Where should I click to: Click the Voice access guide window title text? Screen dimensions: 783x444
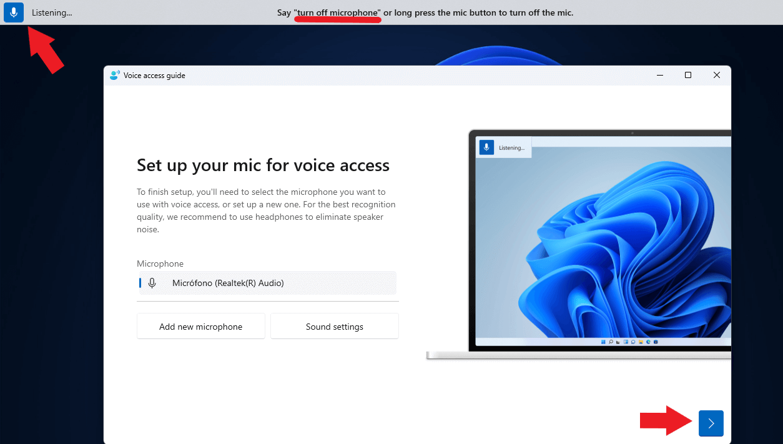coord(154,76)
